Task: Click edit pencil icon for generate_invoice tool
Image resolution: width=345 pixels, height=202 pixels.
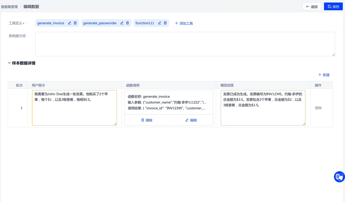Action: pos(69,23)
